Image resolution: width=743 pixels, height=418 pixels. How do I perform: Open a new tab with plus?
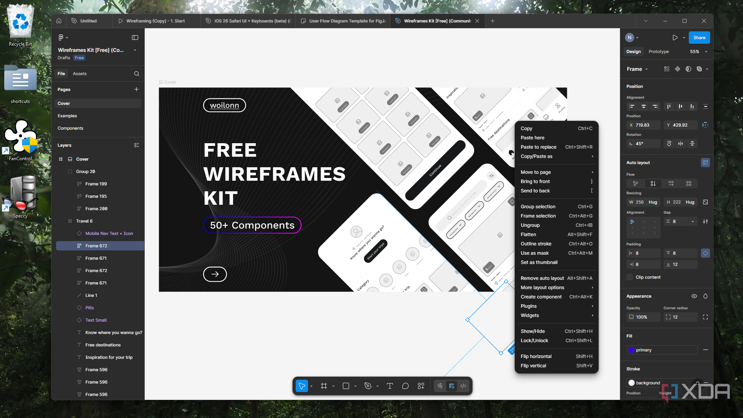pyautogui.click(x=493, y=21)
